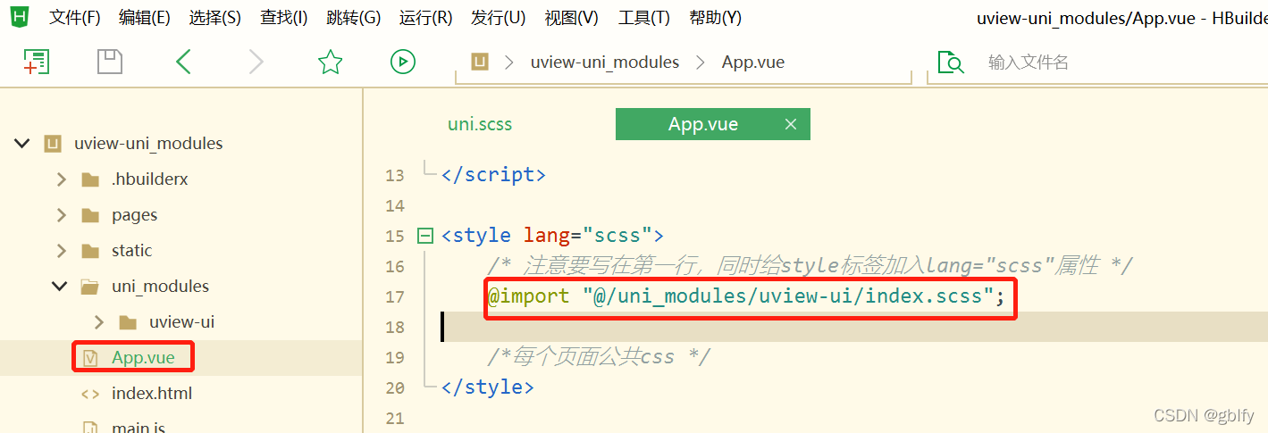This screenshot has height=433, width=1268.
Task: Open the 帮助(Y) menu
Action: 715,18
